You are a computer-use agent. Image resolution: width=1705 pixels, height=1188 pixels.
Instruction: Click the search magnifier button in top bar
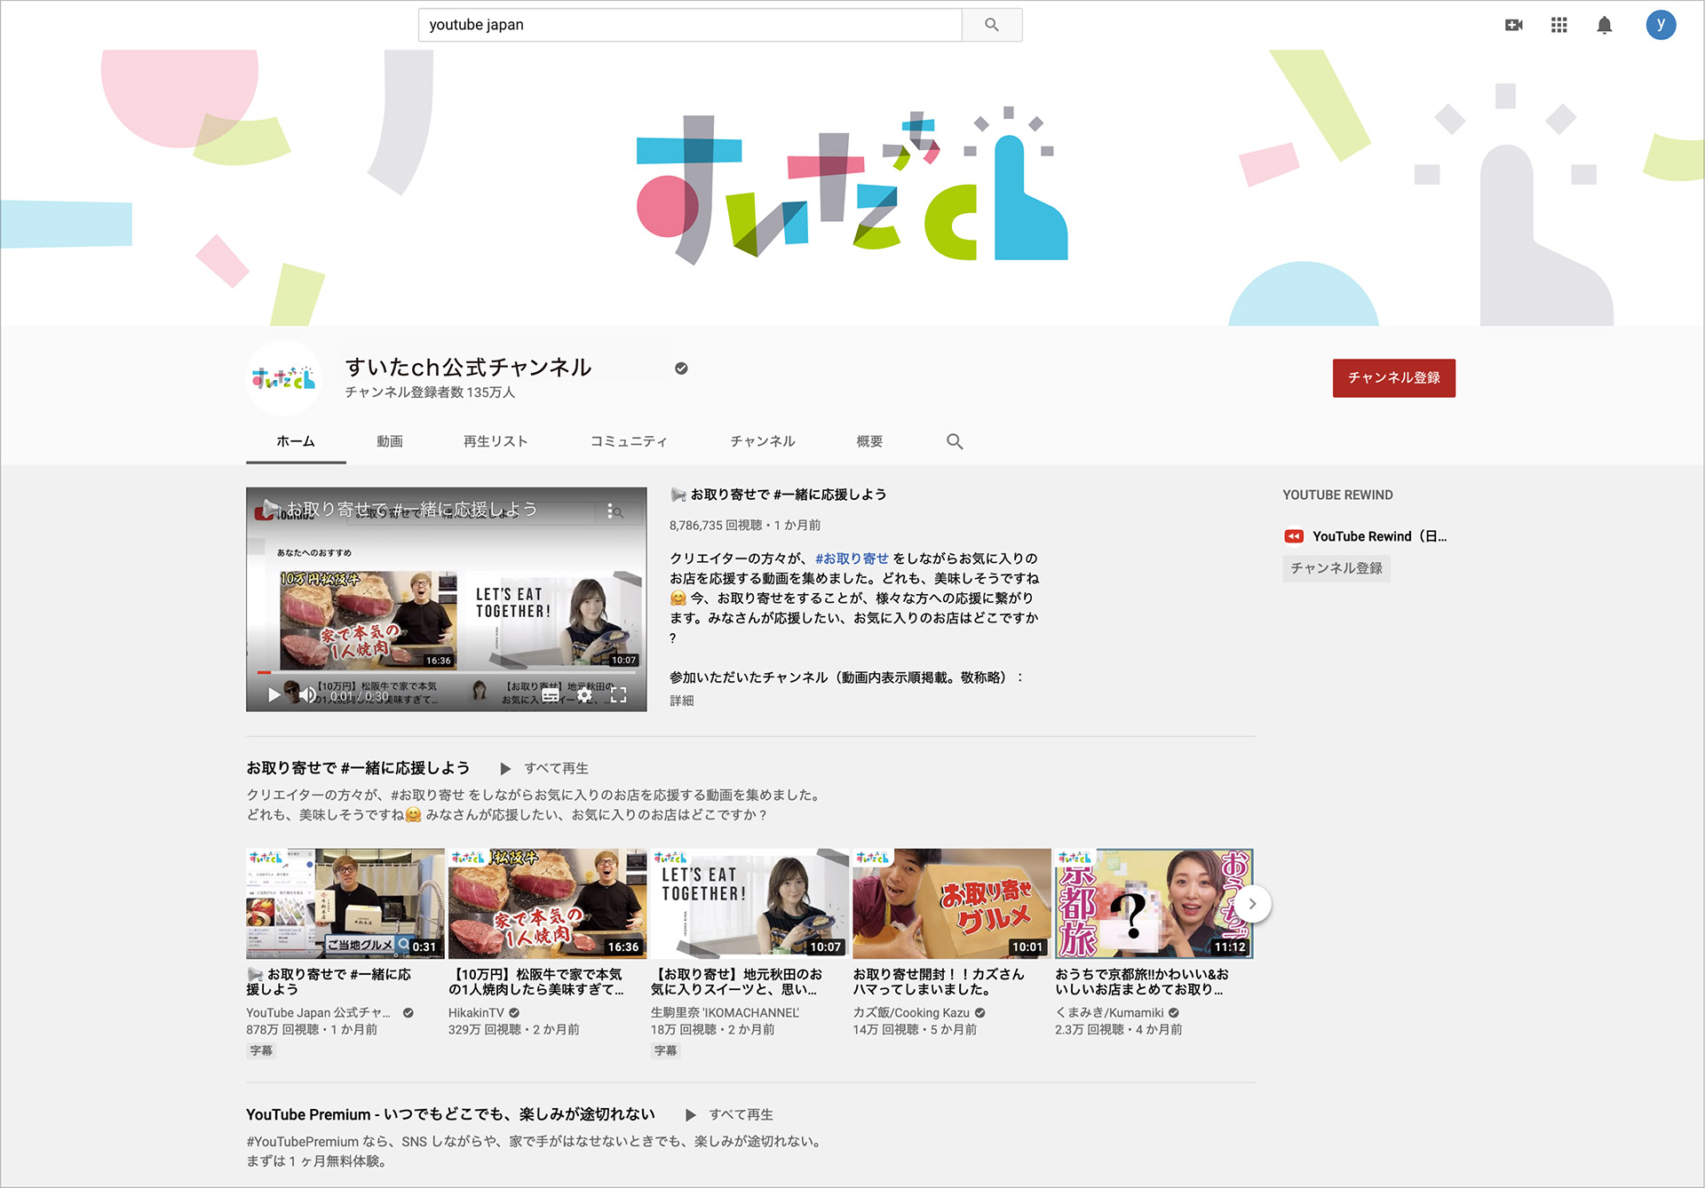(992, 25)
